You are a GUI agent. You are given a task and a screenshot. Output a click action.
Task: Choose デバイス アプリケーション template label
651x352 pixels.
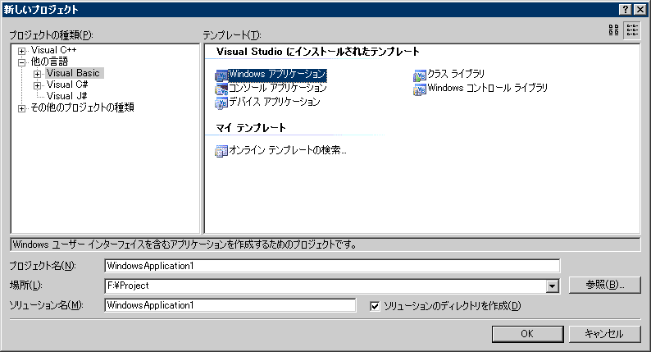click(x=275, y=102)
